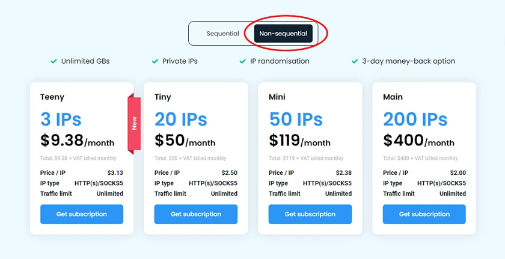505x259 pixels.
Task: Select the Non-sequential toggle option
Action: tap(283, 34)
